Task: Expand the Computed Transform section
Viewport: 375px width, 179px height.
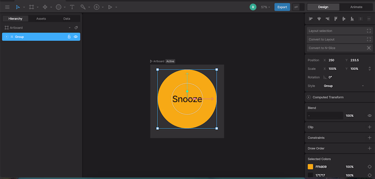Action: point(309,97)
